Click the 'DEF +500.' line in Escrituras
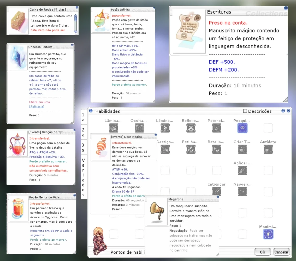296x261 pixels. [x=222, y=62]
